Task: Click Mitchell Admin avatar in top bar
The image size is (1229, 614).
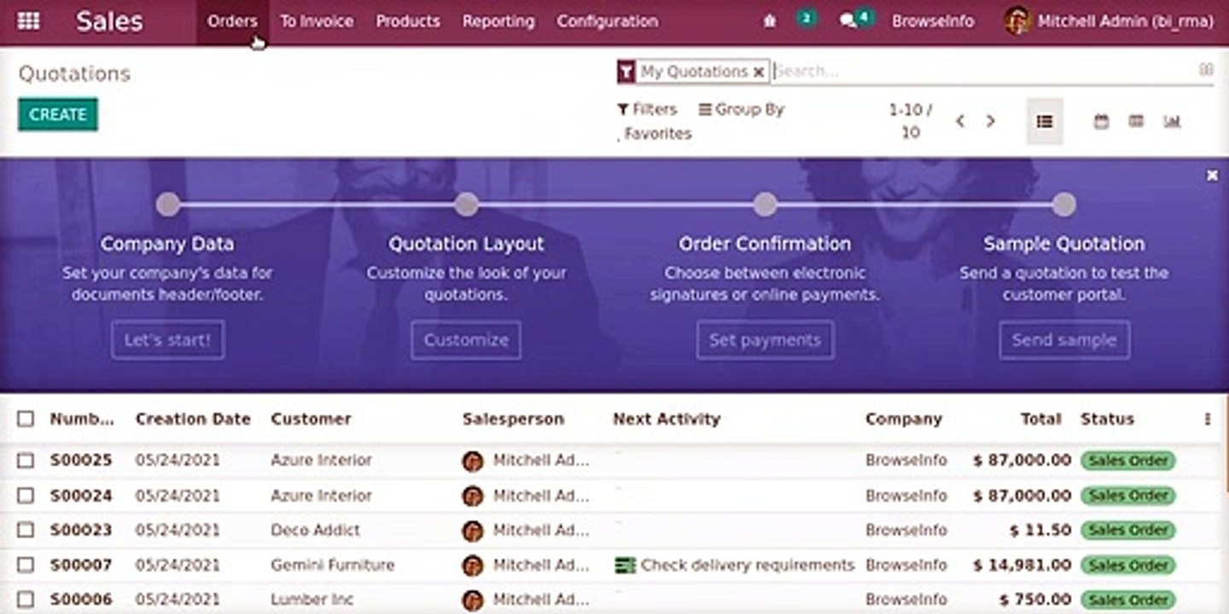Action: (x=1017, y=21)
